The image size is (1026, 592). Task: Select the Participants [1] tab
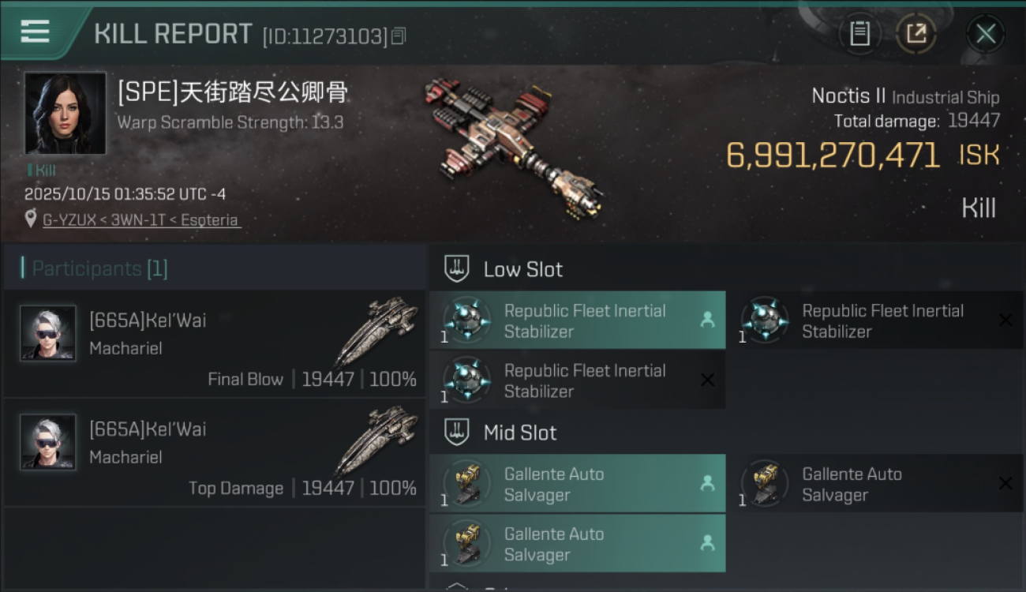point(99,268)
